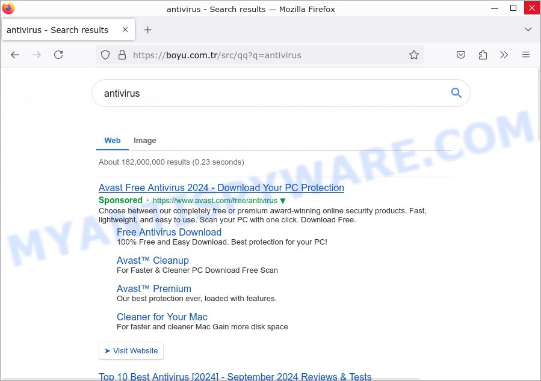The image size is (541, 381).
Task: Click the forward navigation arrow
Action: tap(37, 55)
